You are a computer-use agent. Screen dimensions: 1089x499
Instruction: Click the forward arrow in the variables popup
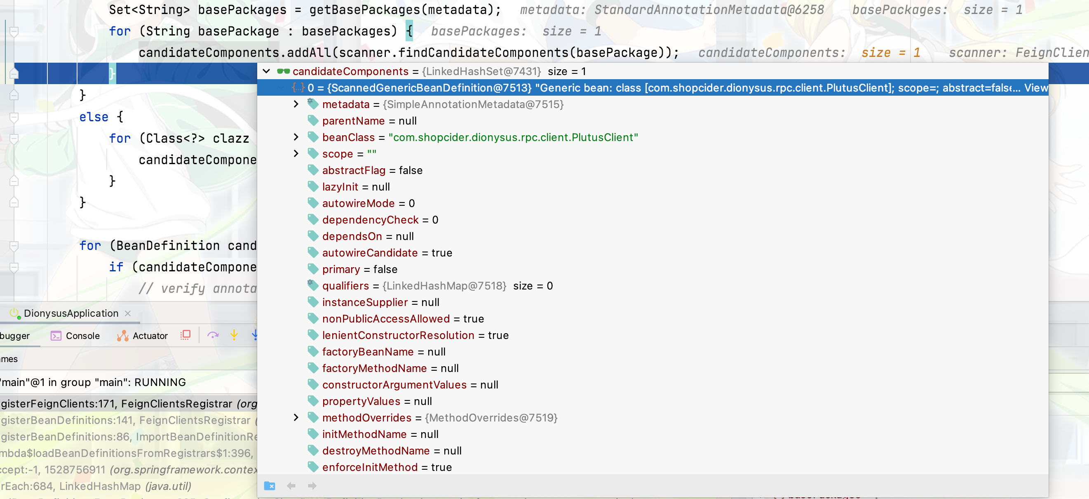click(312, 485)
